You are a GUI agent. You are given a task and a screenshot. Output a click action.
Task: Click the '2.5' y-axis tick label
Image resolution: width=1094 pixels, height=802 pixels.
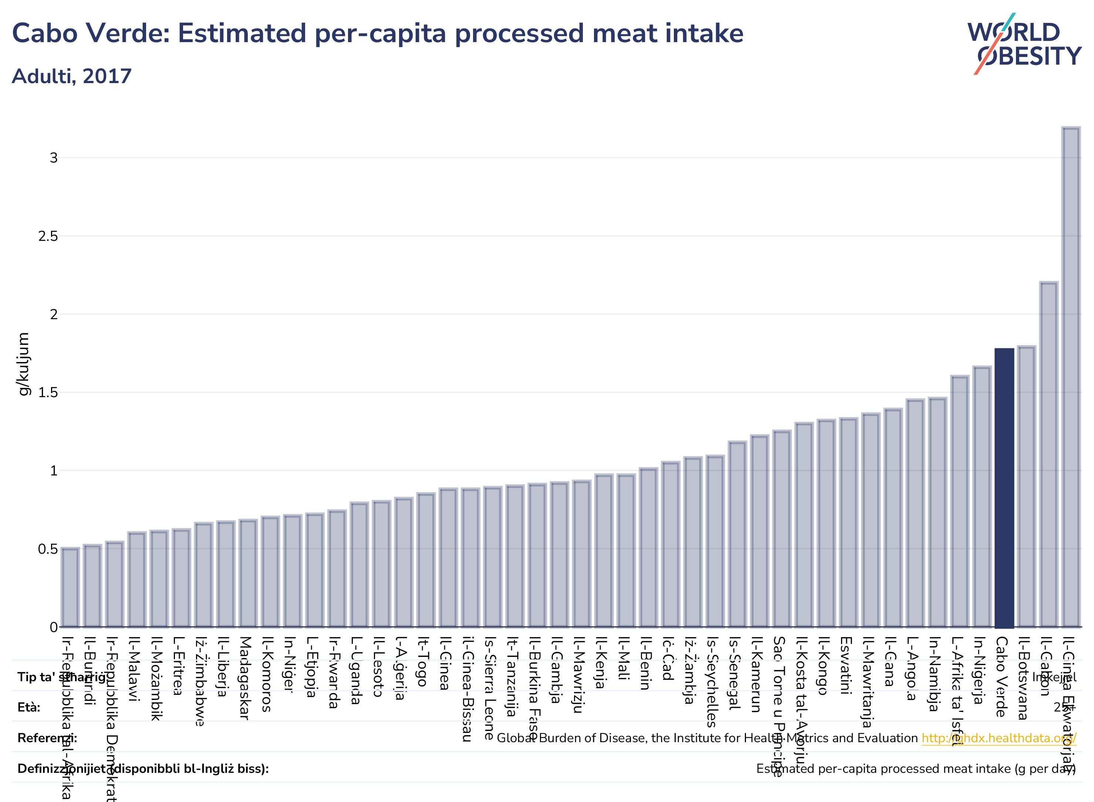point(48,236)
